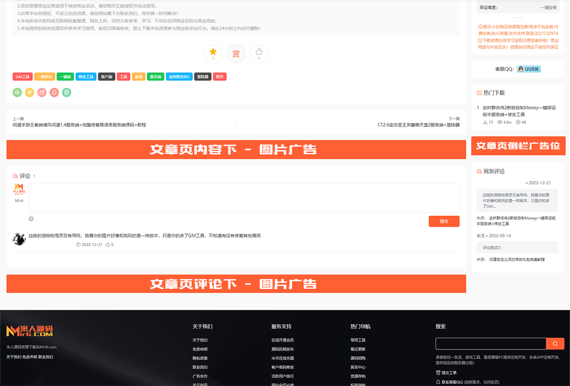The width and height of the screenshot is (570, 386).
Task: Click the 文章页内容下 image ad banner
Action: pyautogui.click(x=236, y=149)
